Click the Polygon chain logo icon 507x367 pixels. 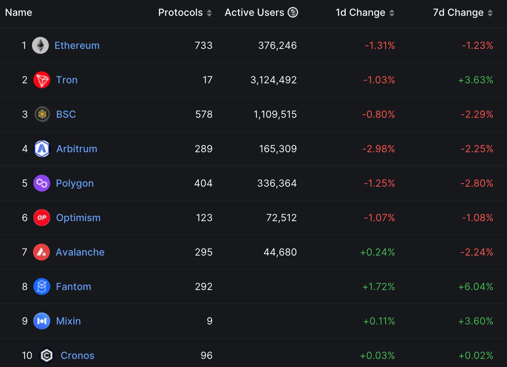[x=42, y=183]
